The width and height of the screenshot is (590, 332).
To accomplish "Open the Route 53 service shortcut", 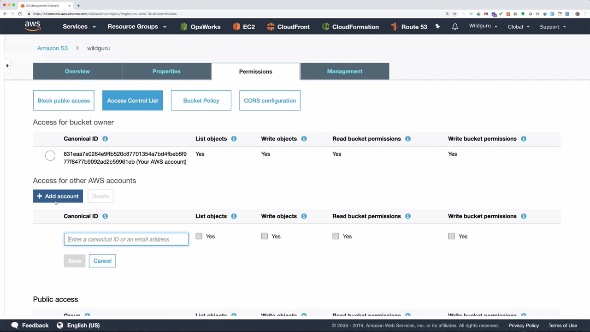I will coord(409,27).
